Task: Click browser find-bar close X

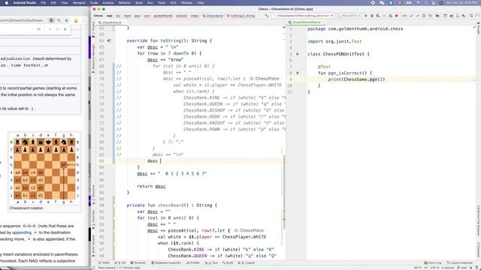Action: tap(65, 29)
